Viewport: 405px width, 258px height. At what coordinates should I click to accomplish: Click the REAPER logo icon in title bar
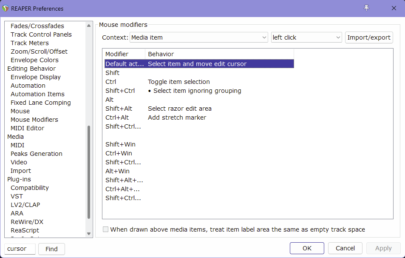[x=6, y=8]
